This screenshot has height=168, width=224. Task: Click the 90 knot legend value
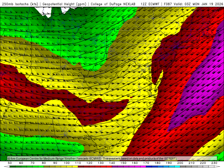(55, 163)
